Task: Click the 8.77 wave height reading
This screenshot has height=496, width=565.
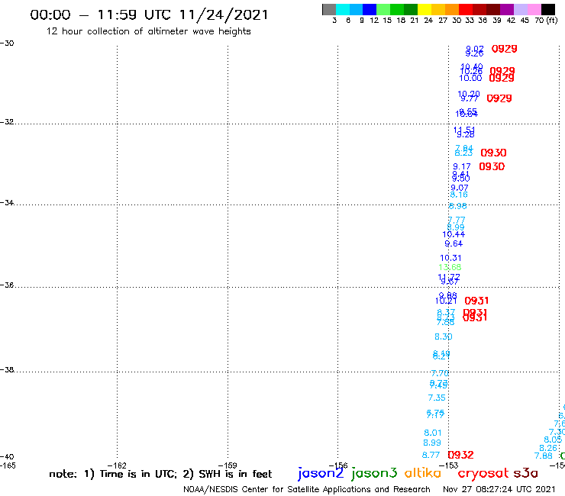Action: point(431,455)
